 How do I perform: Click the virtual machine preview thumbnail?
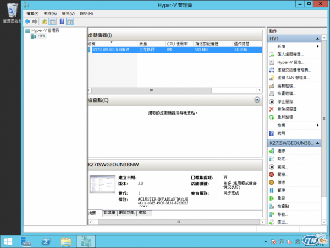pos(102,184)
